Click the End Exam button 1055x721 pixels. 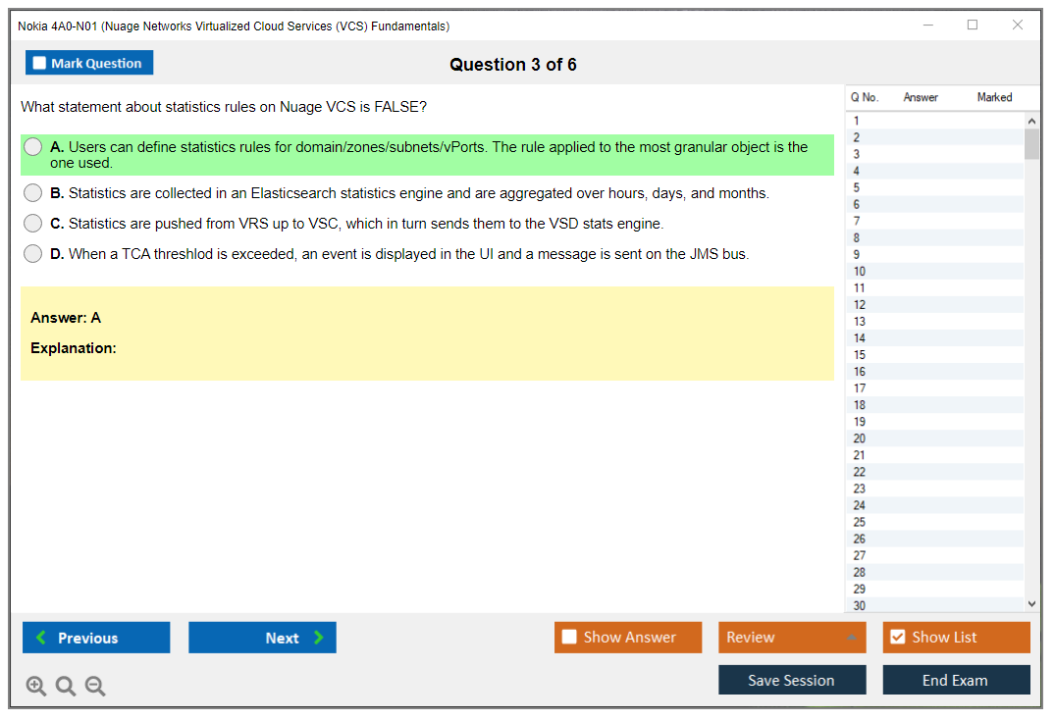coord(955,680)
